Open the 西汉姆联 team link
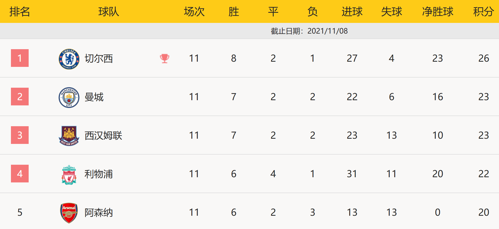 point(103,136)
